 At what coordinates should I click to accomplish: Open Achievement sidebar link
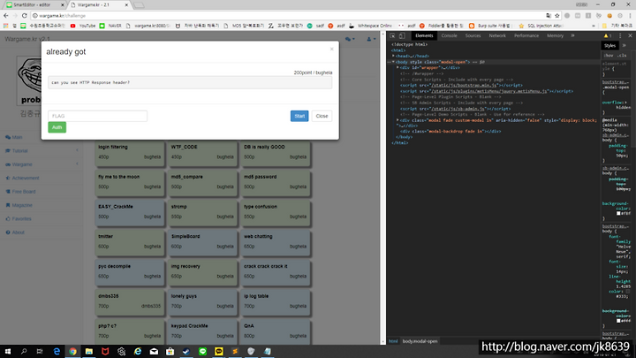point(23,178)
